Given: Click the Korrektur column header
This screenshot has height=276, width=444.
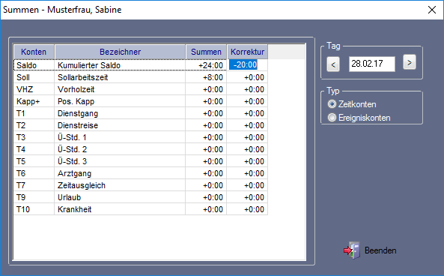Looking at the screenshot, I should pos(248,52).
